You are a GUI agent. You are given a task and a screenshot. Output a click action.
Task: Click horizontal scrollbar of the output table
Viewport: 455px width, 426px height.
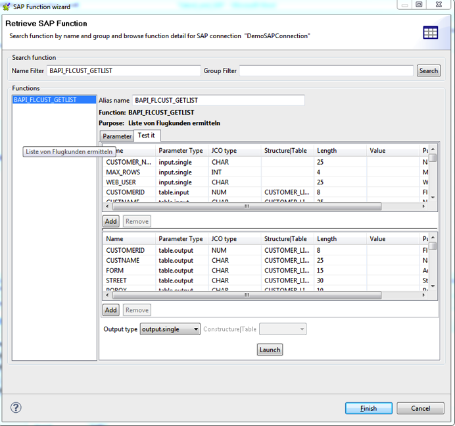[247, 295]
